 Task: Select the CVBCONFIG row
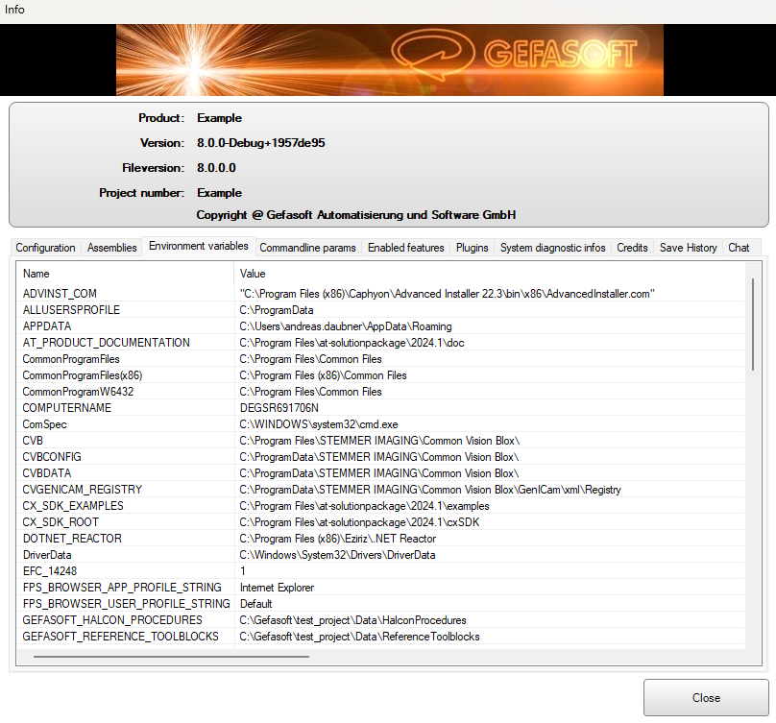coord(380,457)
